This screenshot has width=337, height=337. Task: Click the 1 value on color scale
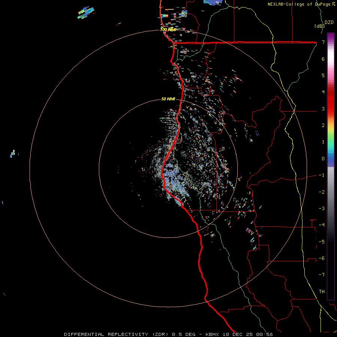coord(323,142)
